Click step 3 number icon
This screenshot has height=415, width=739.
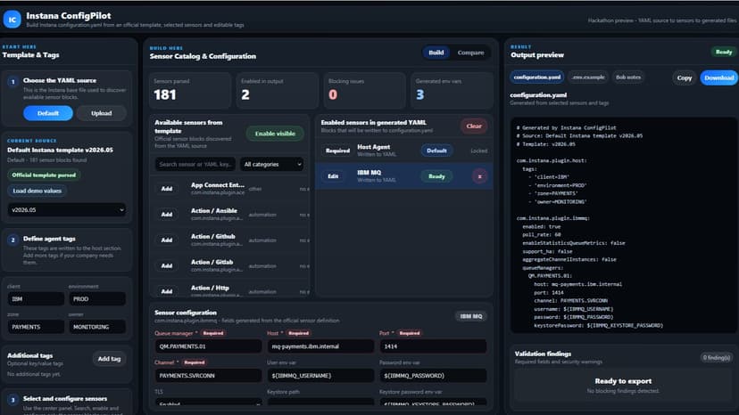tap(13, 400)
